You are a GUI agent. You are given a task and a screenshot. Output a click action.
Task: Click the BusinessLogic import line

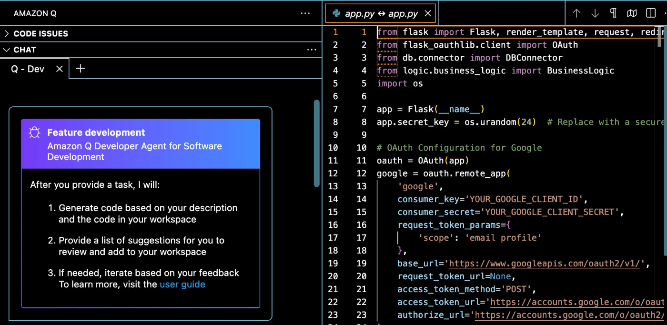coord(495,71)
